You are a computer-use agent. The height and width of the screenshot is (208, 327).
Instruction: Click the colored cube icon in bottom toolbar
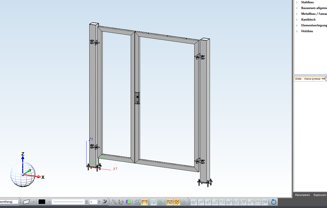tap(129, 202)
